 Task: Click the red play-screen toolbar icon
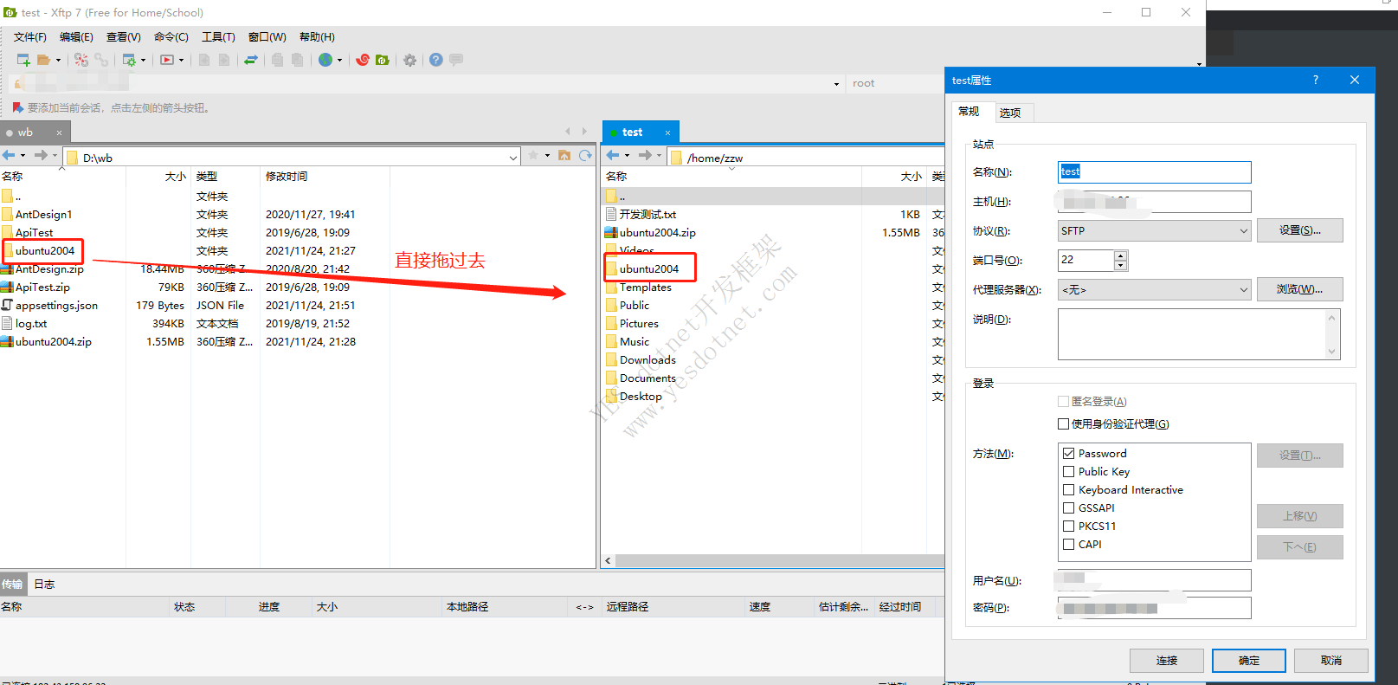pyautogui.click(x=167, y=60)
